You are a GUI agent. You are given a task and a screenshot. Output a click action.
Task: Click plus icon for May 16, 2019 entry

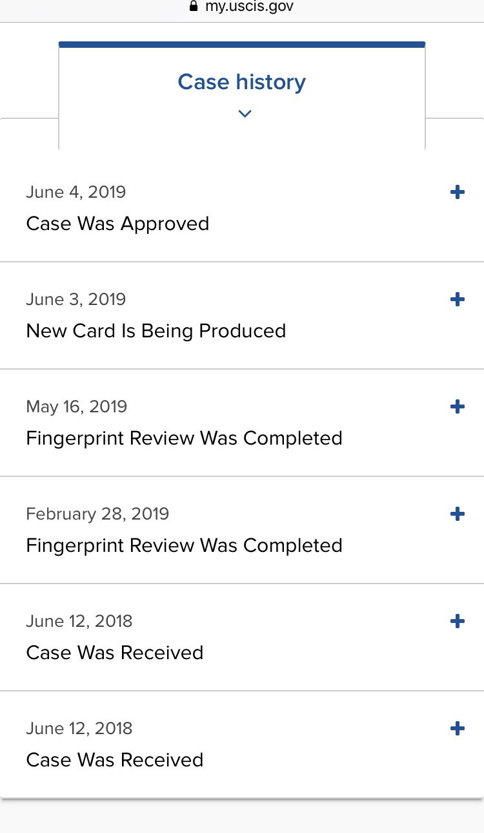coord(457,406)
